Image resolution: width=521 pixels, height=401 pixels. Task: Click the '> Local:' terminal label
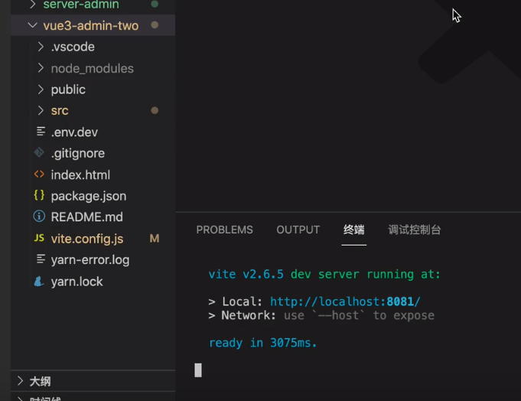point(235,302)
